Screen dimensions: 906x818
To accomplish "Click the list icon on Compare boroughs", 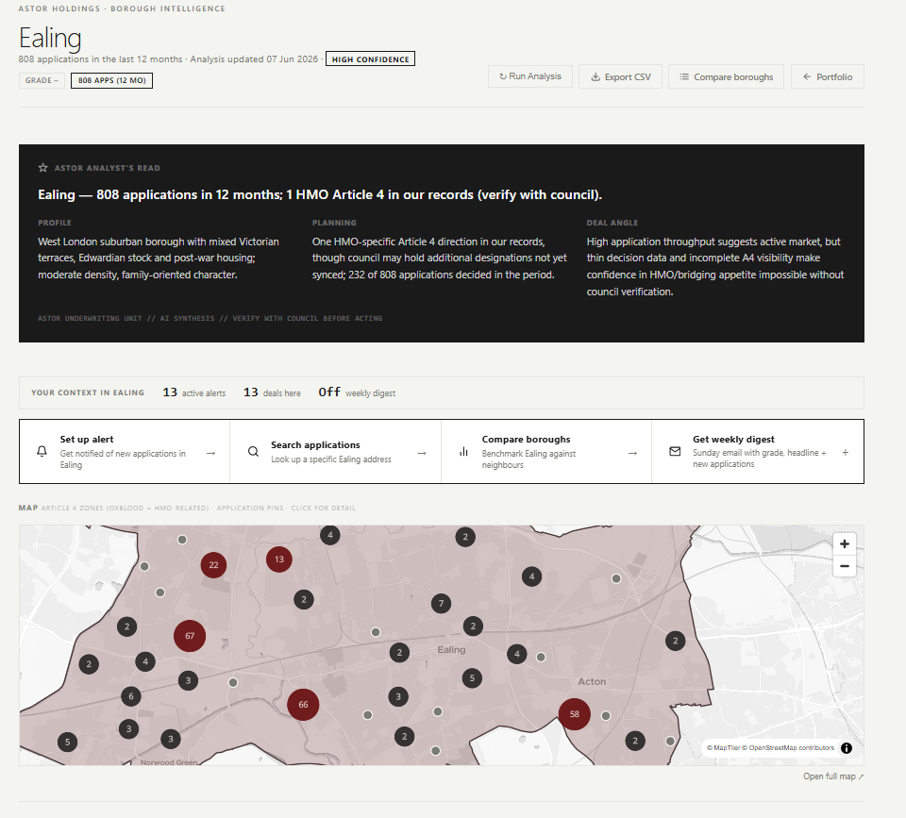I will 684,76.
